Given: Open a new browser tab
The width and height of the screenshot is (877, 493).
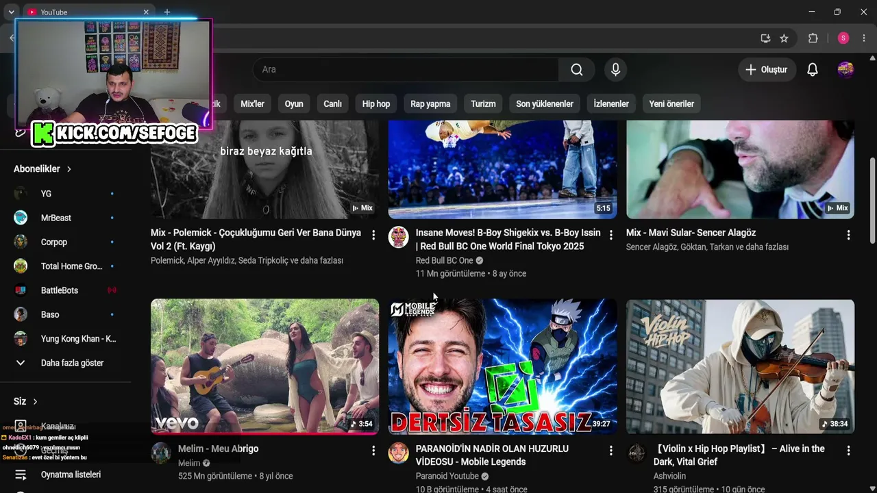Looking at the screenshot, I should pyautogui.click(x=166, y=12).
